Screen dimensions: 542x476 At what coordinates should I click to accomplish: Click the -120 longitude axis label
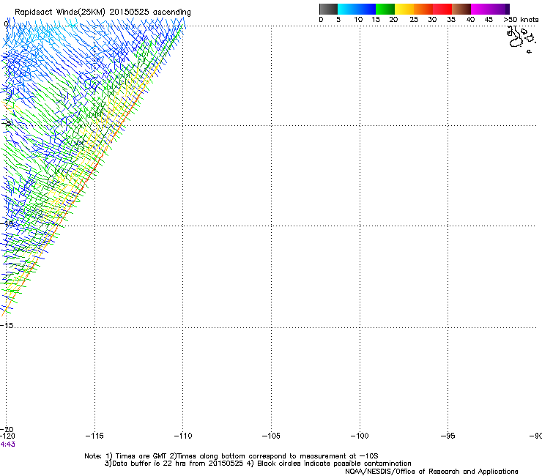click(x=7, y=436)
